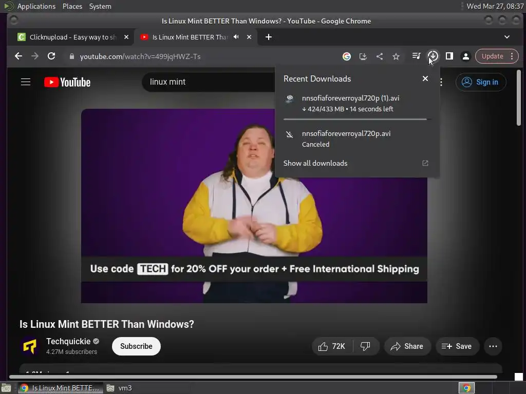Click the Chrome icon in the workspace switcher

tap(466, 388)
